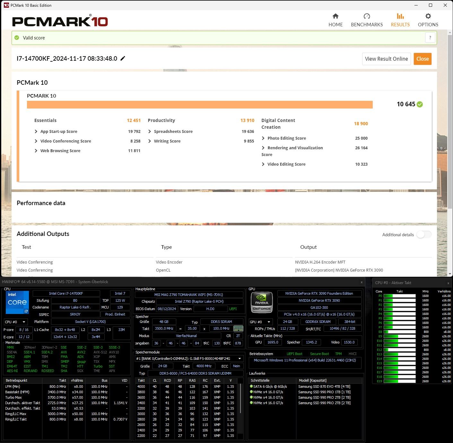The width and height of the screenshot is (453, 443).
Task: Click the Performance data heading
Action: click(41, 203)
